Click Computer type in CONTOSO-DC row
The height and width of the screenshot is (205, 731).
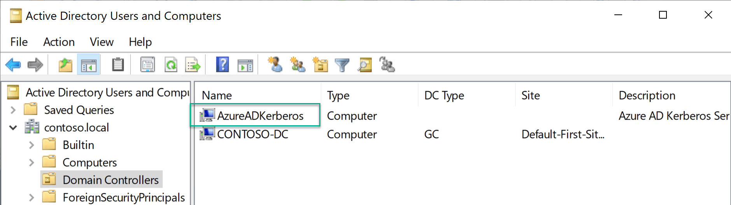click(352, 134)
